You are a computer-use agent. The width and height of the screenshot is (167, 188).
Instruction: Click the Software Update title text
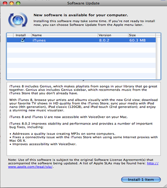pos(83,3)
